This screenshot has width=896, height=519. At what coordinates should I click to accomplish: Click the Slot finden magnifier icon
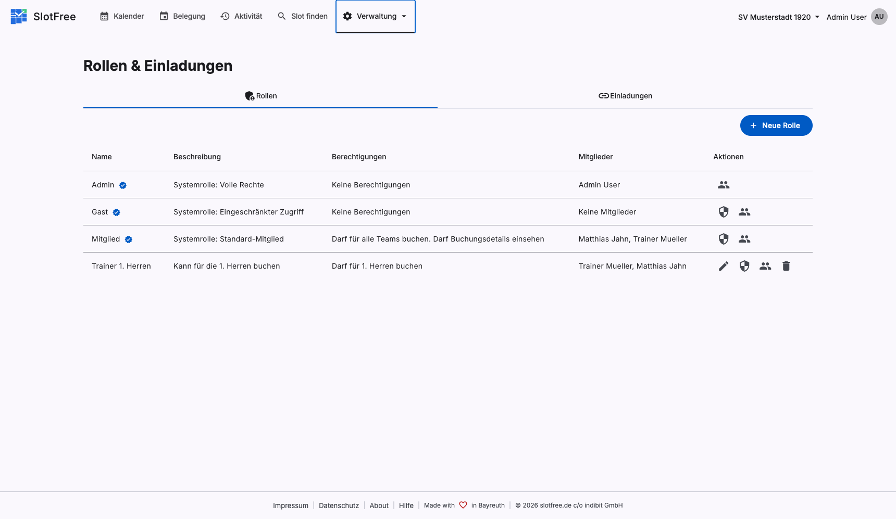click(x=281, y=16)
